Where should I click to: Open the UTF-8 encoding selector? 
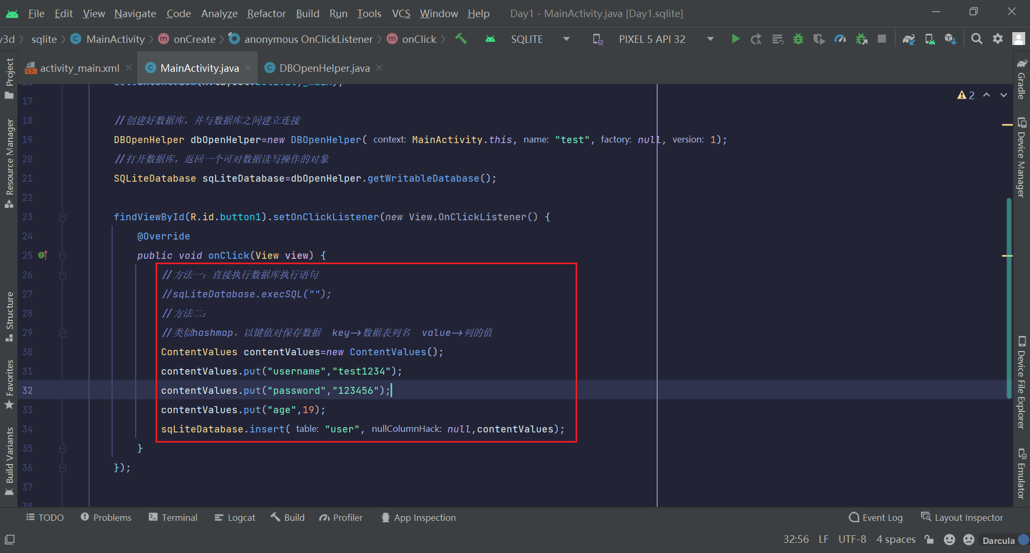tap(852, 539)
